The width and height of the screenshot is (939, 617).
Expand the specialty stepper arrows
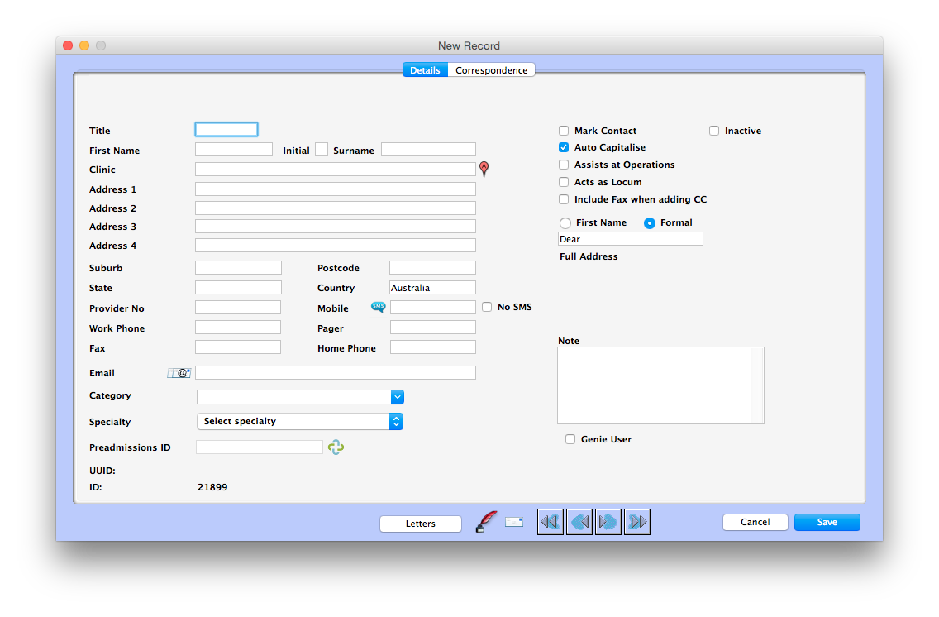[x=398, y=422]
